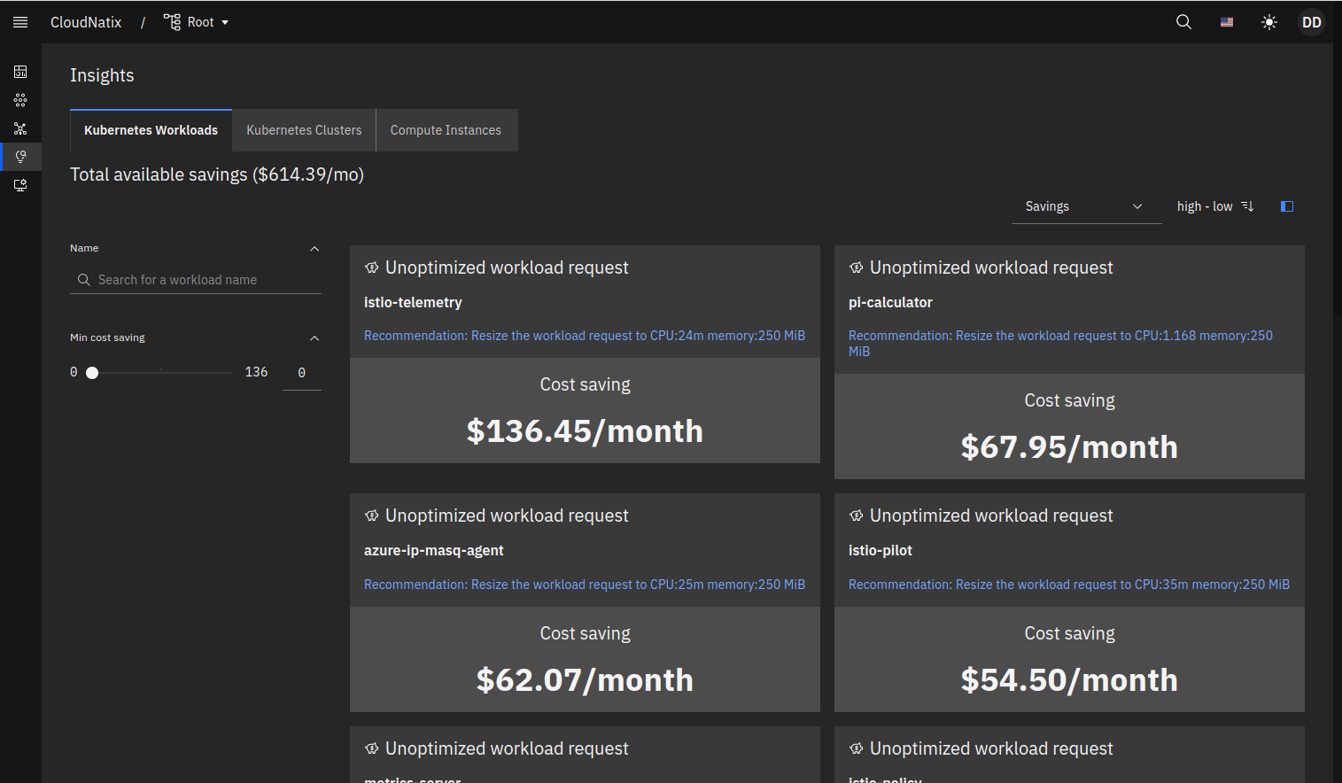Click the min cost saving slider handle
Viewport: 1342px width, 783px height.
92,373
